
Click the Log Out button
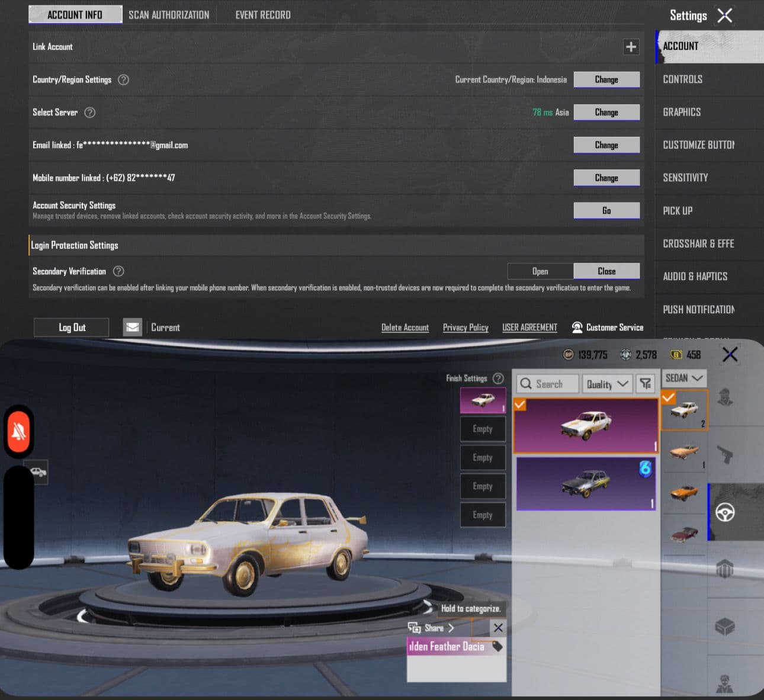pos(72,327)
